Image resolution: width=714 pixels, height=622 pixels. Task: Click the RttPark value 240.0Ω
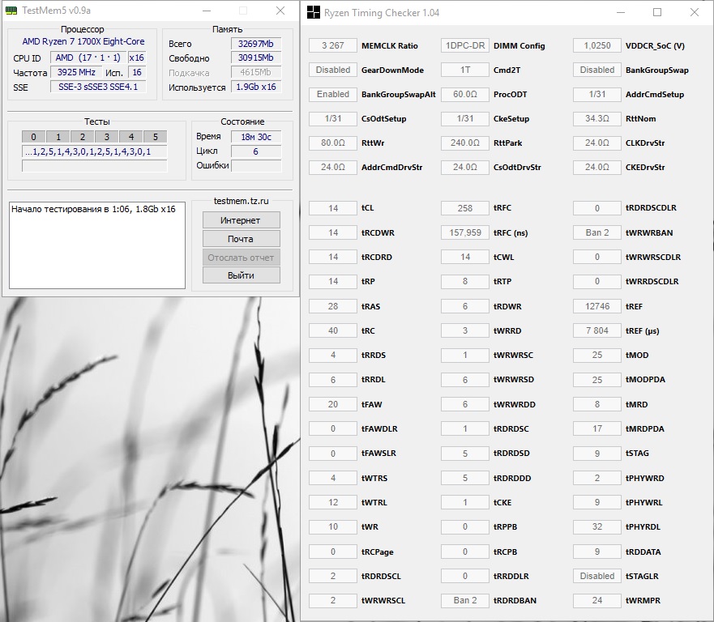point(465,143)
